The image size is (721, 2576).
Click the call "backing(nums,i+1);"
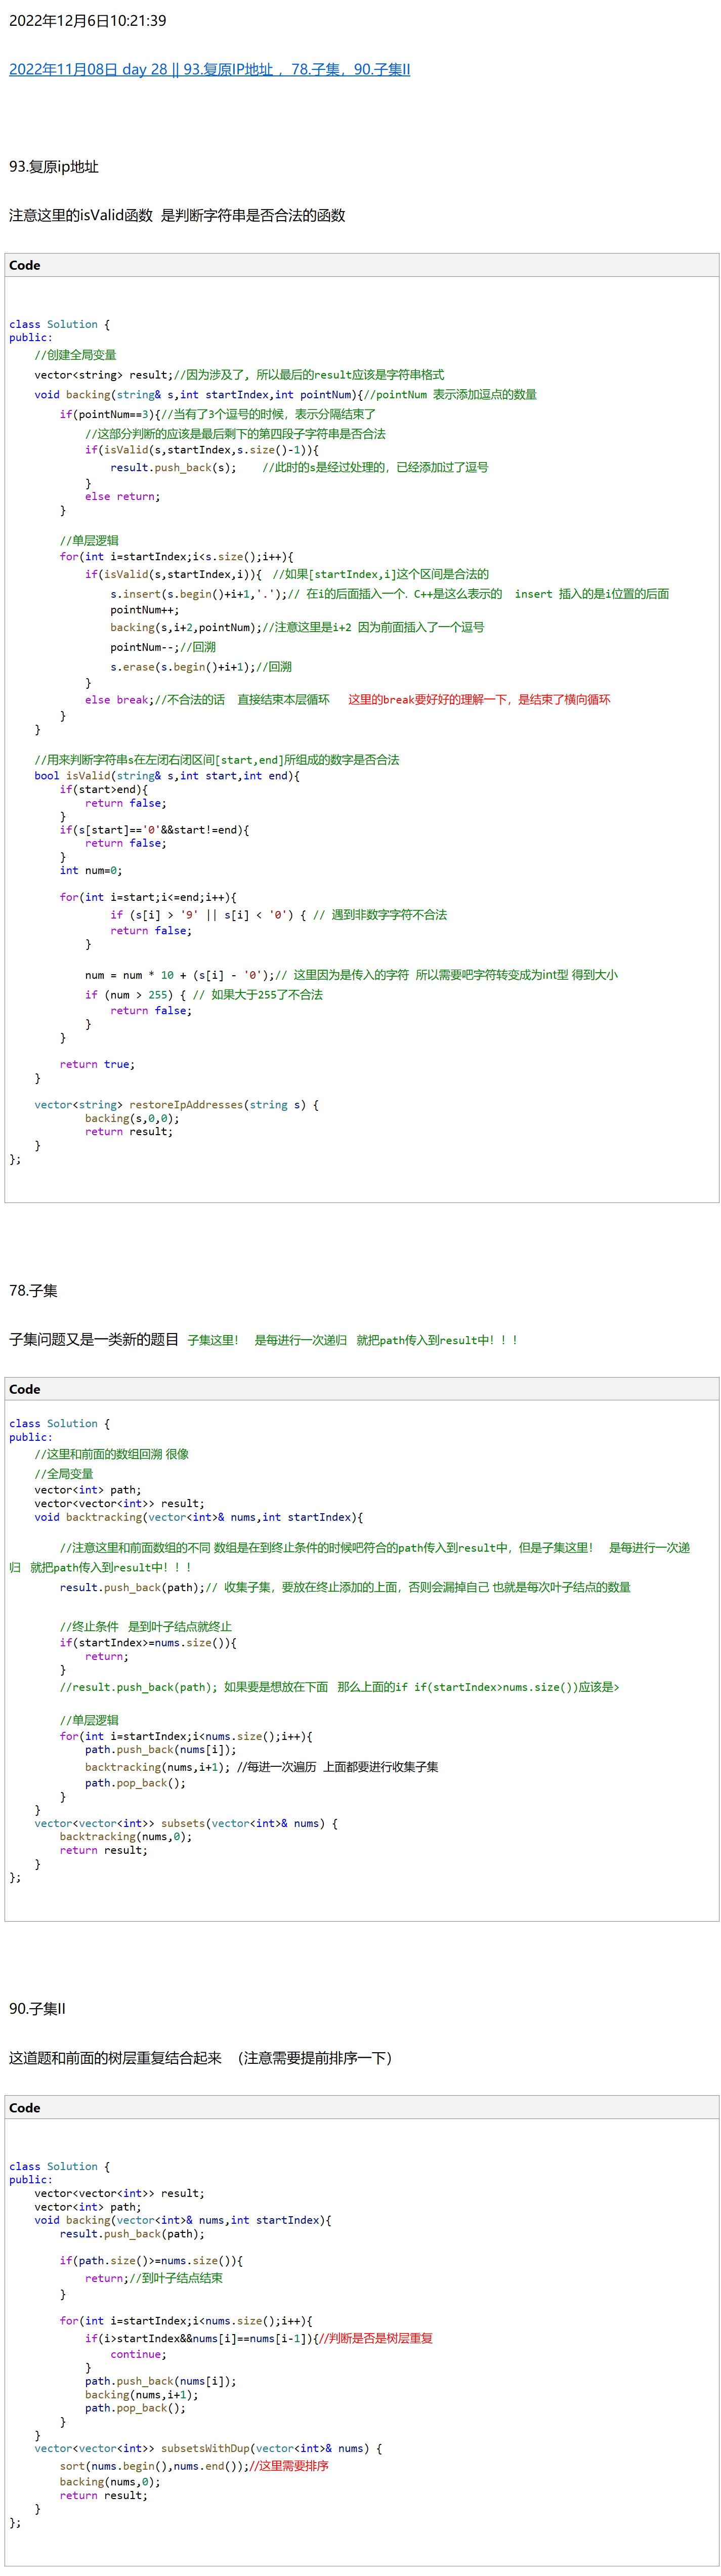coord(141,2395)
